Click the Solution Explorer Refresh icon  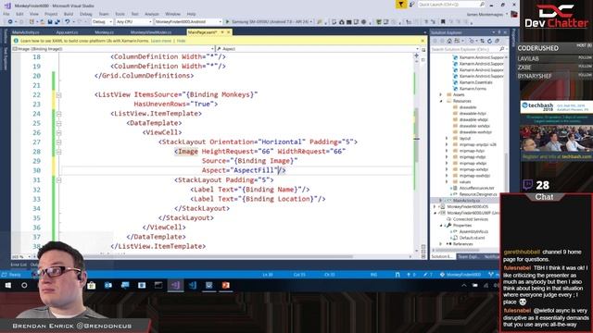(x=489, y=41)
